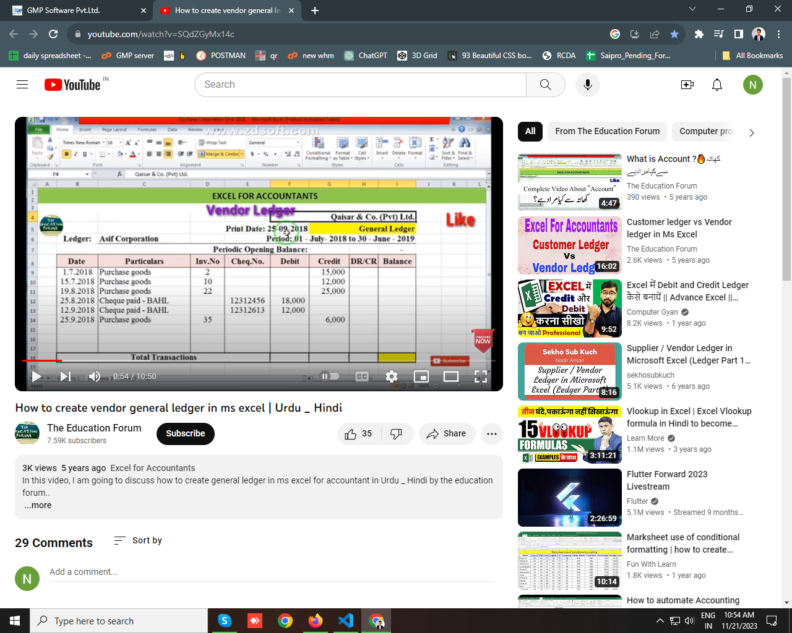This screenshot has width=792, height=633.
Task: Click the voice search microphone icon
Action: pos(587,85)
